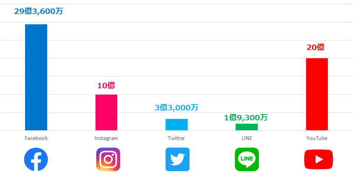Click the Instagram camera logo icon

[108, 159]
